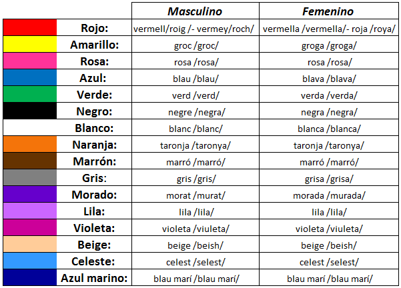Select the feminine cell "blava /blava/"

(327, 79)
